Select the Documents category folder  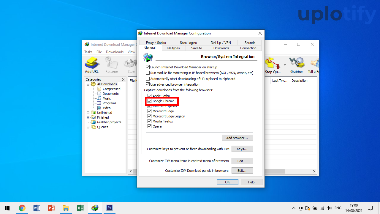tap(110, 94)
